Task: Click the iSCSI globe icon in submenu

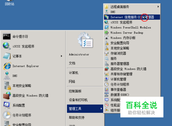Action: coord(107,22)
